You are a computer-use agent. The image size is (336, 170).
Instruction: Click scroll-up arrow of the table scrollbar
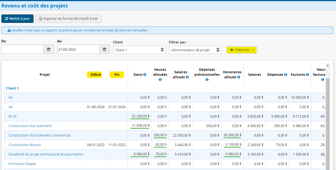coord(328,65)
